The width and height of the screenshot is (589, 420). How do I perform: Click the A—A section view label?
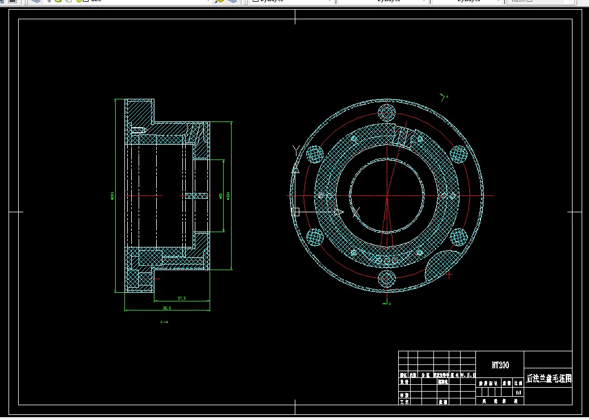pos(165,322)
